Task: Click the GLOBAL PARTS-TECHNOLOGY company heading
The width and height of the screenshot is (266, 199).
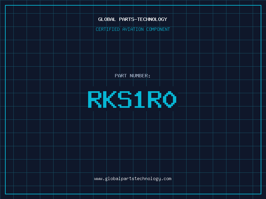Action: click(133, 19)
